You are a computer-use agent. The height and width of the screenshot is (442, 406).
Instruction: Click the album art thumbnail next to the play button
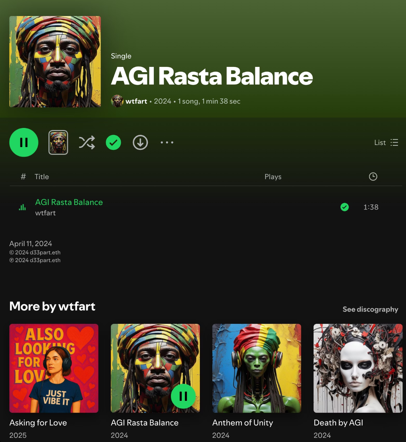coord(58,143)
